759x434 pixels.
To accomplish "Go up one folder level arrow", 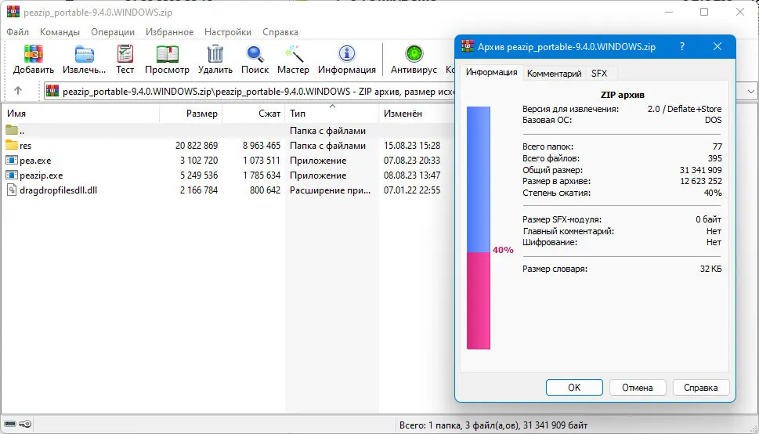I will 18,91.
